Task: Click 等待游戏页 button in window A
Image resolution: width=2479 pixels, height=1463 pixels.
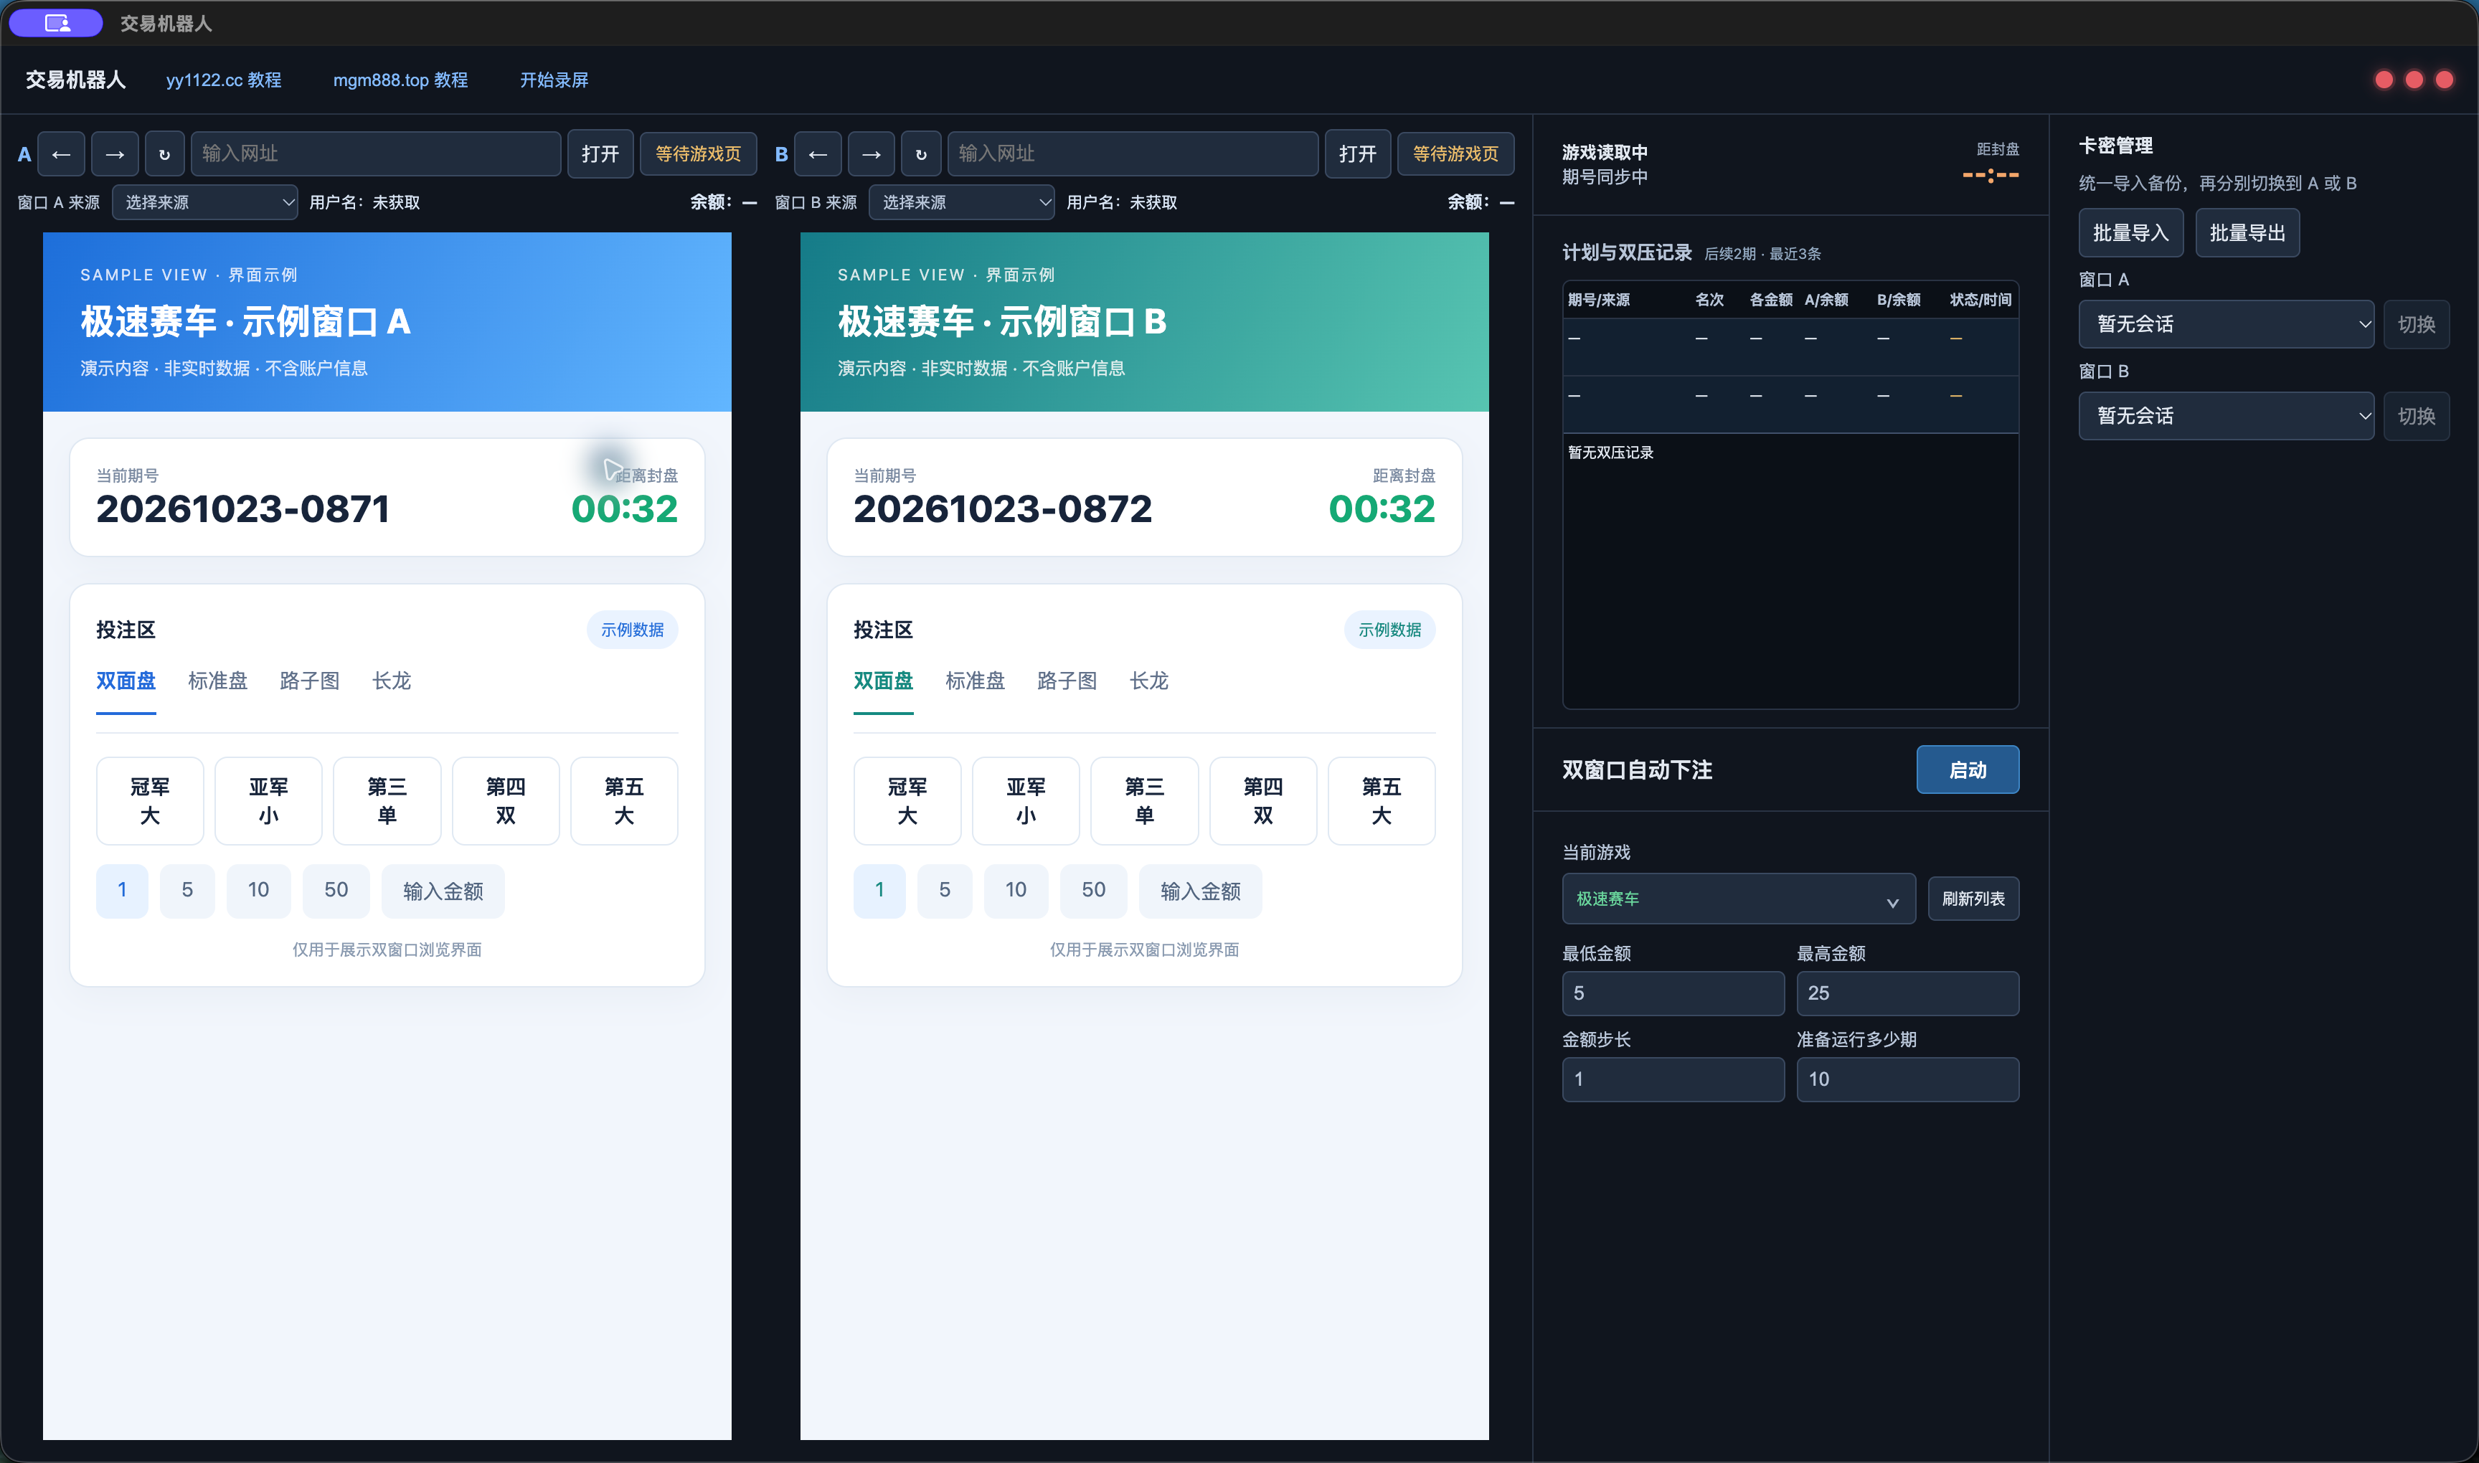Action: click(698, 153)
